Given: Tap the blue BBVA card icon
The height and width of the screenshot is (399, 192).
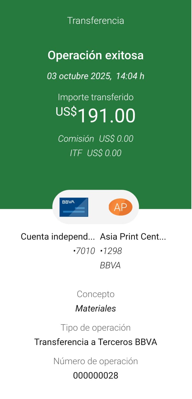Looking at the screenshot, I should (x=74, y=207).
